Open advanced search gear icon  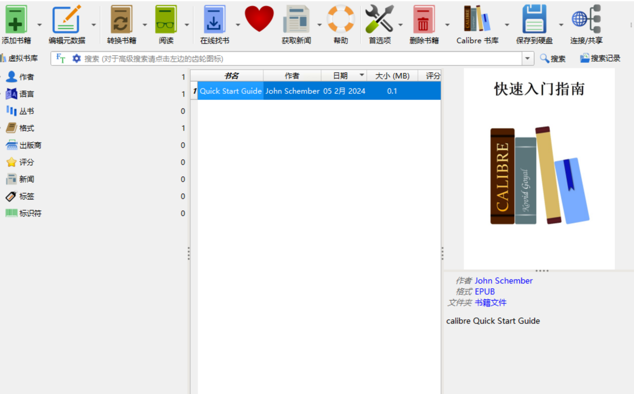point(76,58)
